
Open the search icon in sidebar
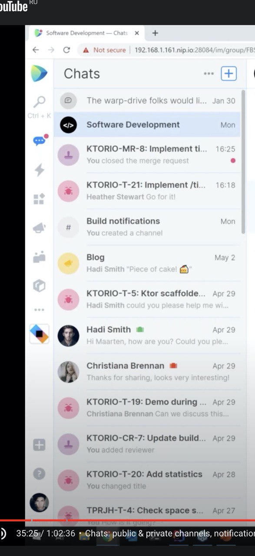[x=39, y=103]
